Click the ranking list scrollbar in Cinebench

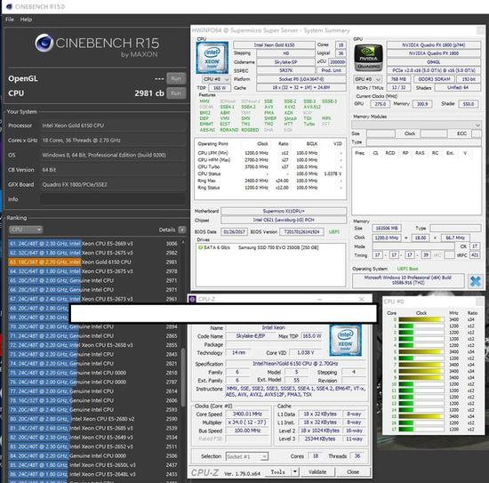183,377
